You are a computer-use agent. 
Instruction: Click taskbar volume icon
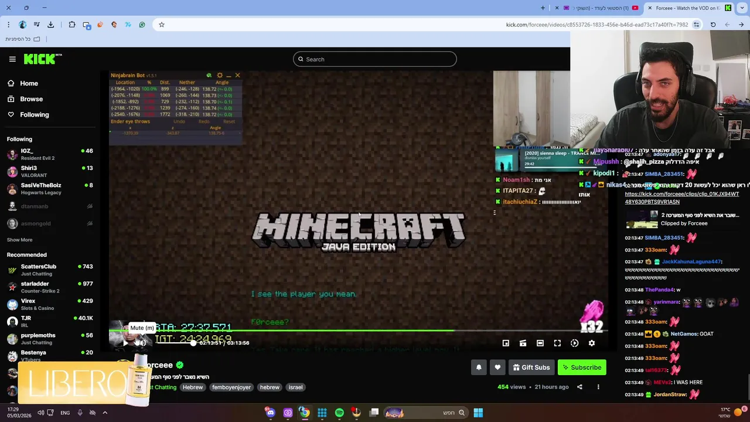coord(40,413)
